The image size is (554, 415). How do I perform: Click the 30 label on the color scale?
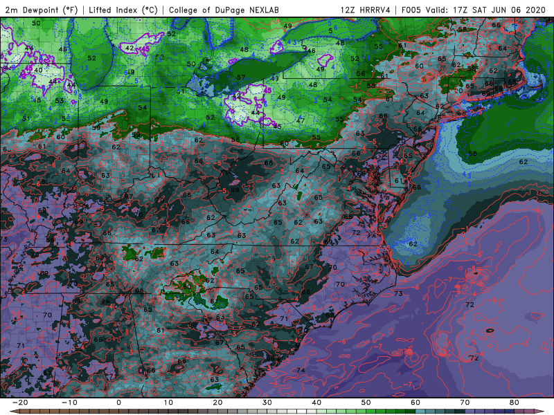tap(267, 403)
